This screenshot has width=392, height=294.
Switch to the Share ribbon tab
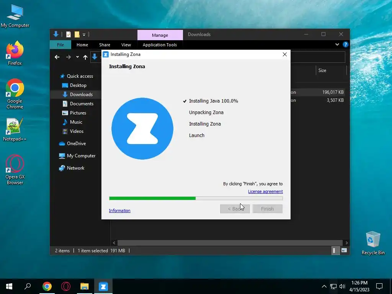[105, 45]
